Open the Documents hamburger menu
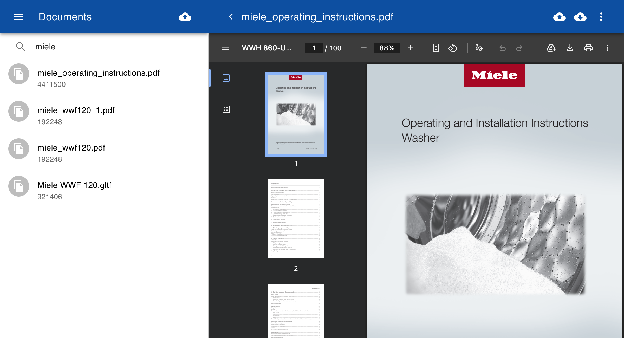The width and height of the screenshot is (624, 338). click(19, 17)
